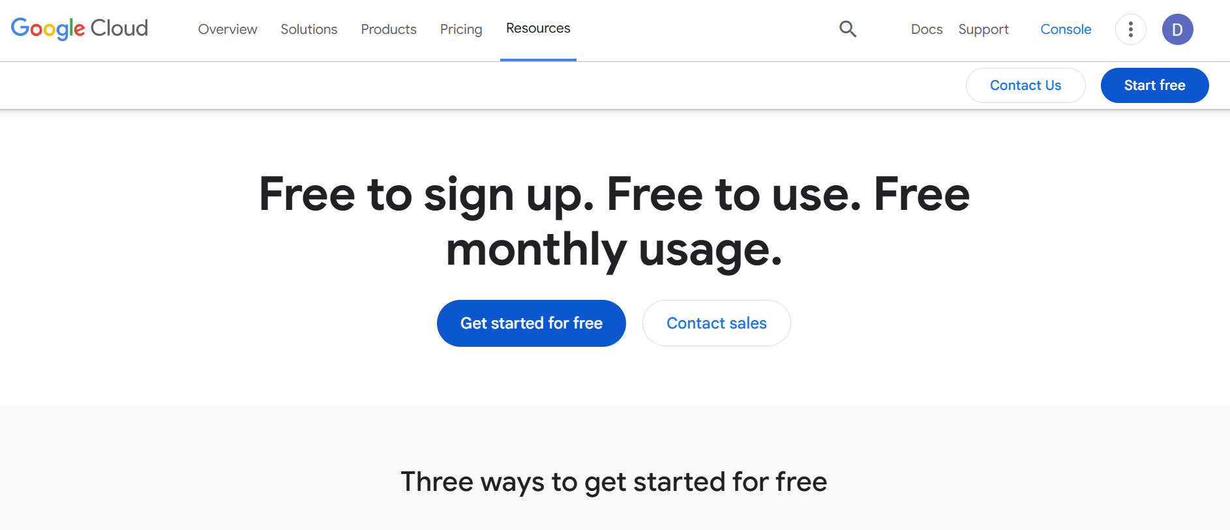Screen dimensions: 1230x530
Task: Click the Contact Us button
Action: click(x=1025, y=85)
